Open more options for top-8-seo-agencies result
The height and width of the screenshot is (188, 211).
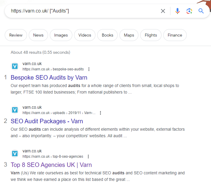(88, 157)
